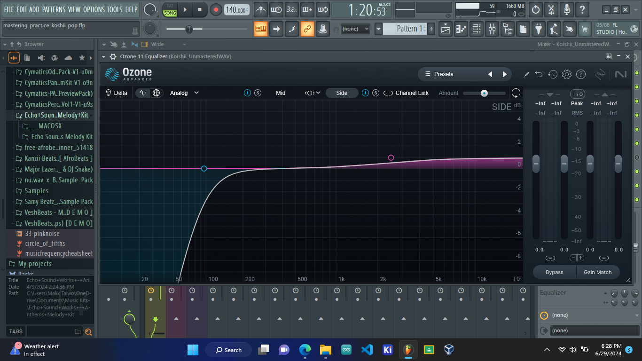Click the Ozone undo arrow icon

(539, 74)
